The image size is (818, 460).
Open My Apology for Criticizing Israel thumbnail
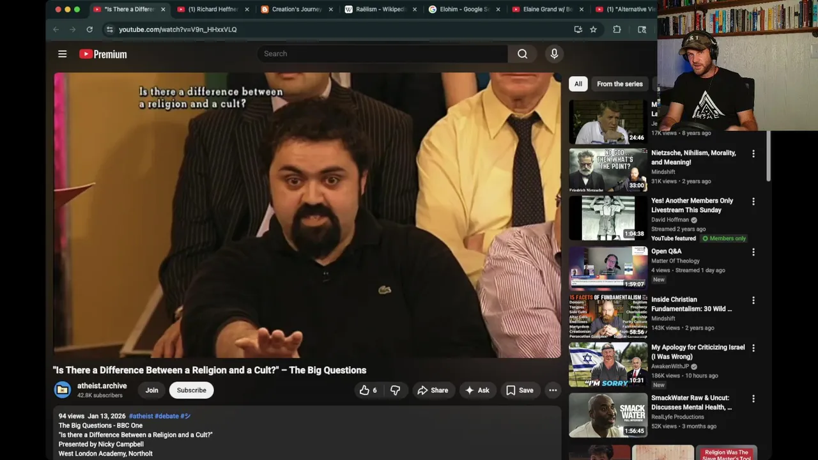(608, 364)
